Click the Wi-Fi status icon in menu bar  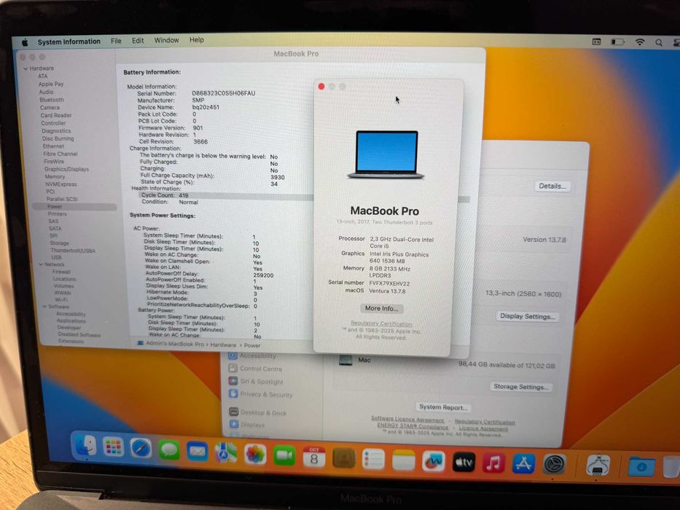[x=640, y=42]
